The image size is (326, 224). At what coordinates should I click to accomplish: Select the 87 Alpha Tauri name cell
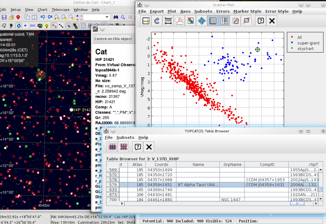pos(198,185)
